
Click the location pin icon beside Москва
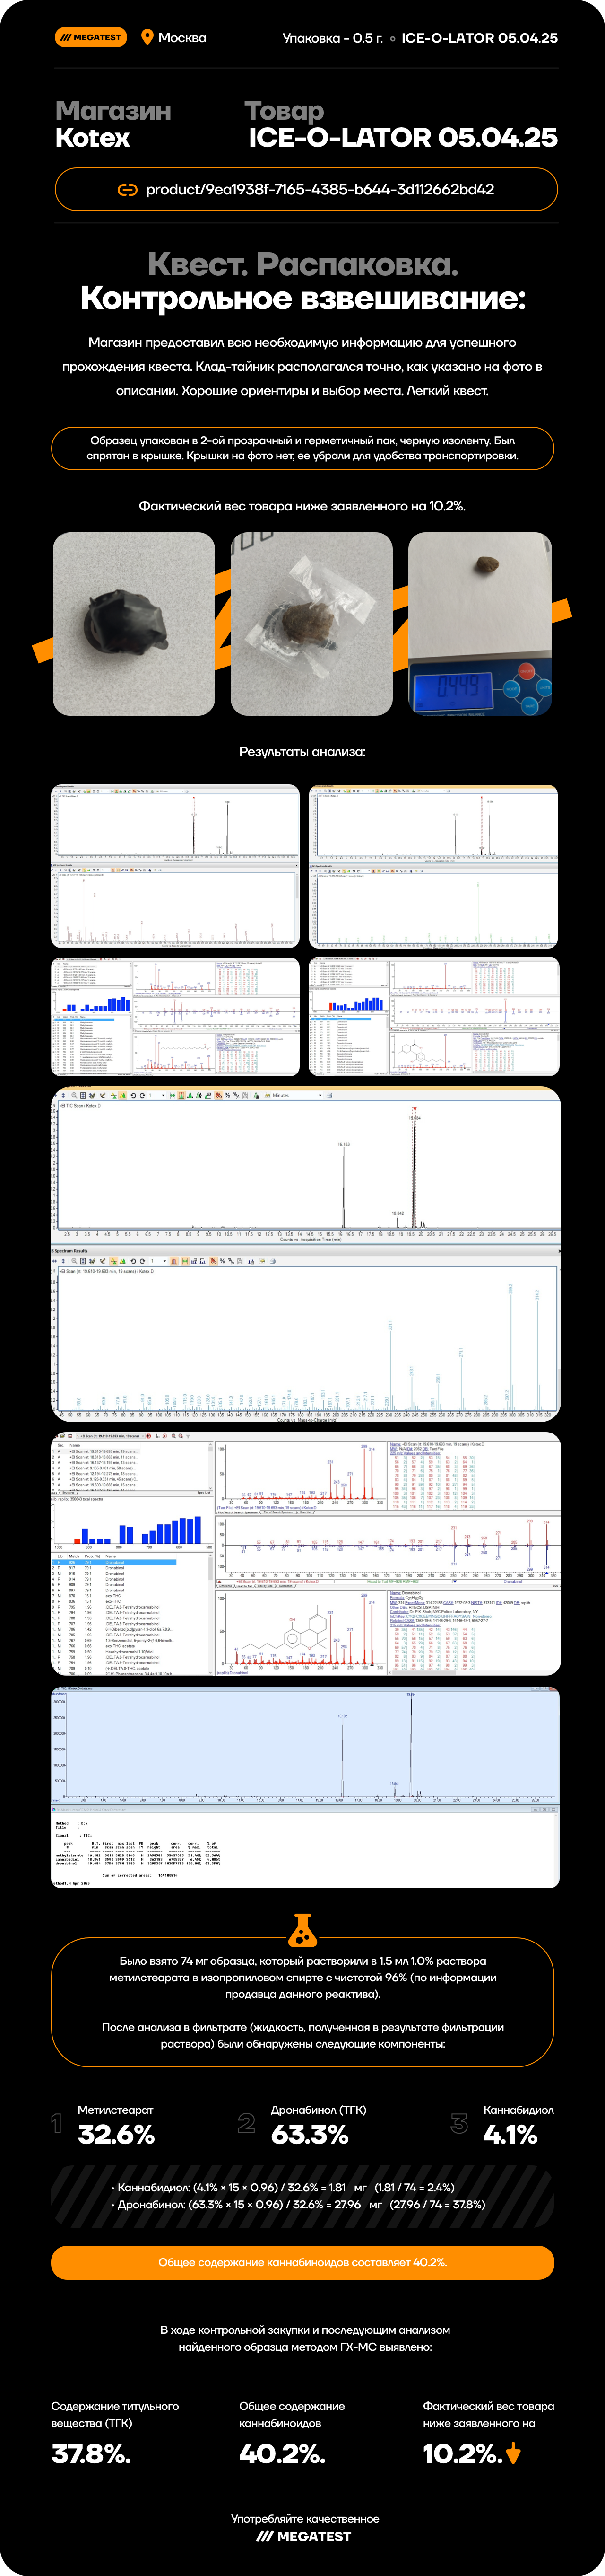pyautogui.click(x=147, y=38)
